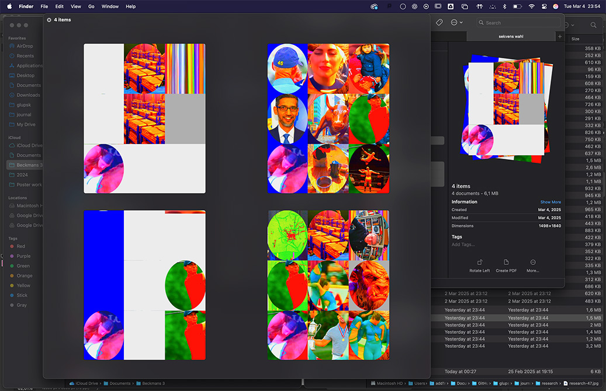Screen dimensions: 606x391
Task: Switch to the sekvens wahl tab
Action: [x=511, y=36]
